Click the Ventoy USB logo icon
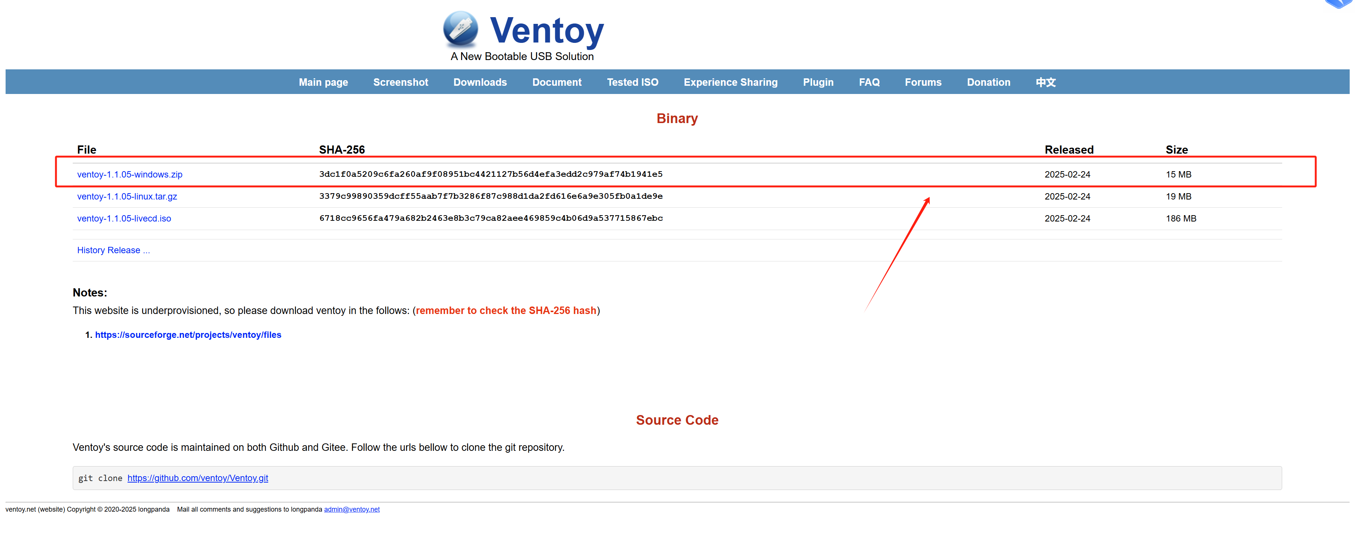Screen dimensions: 1362x534 pyautogui.click(x=460, y=29)
